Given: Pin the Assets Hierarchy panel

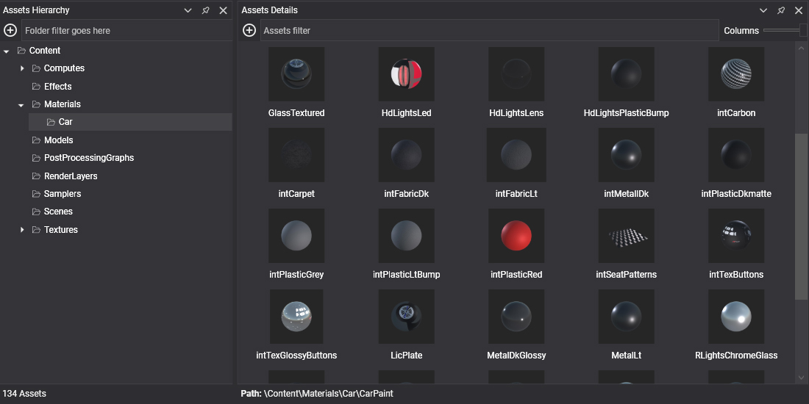Looking at the screenshot, I should pos(206,10).
